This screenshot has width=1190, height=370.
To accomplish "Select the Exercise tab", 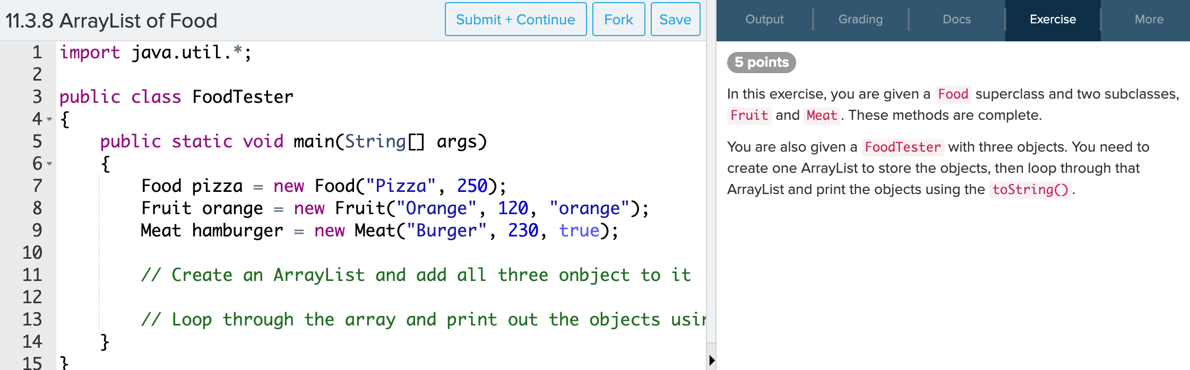I will pos(1053,20).
